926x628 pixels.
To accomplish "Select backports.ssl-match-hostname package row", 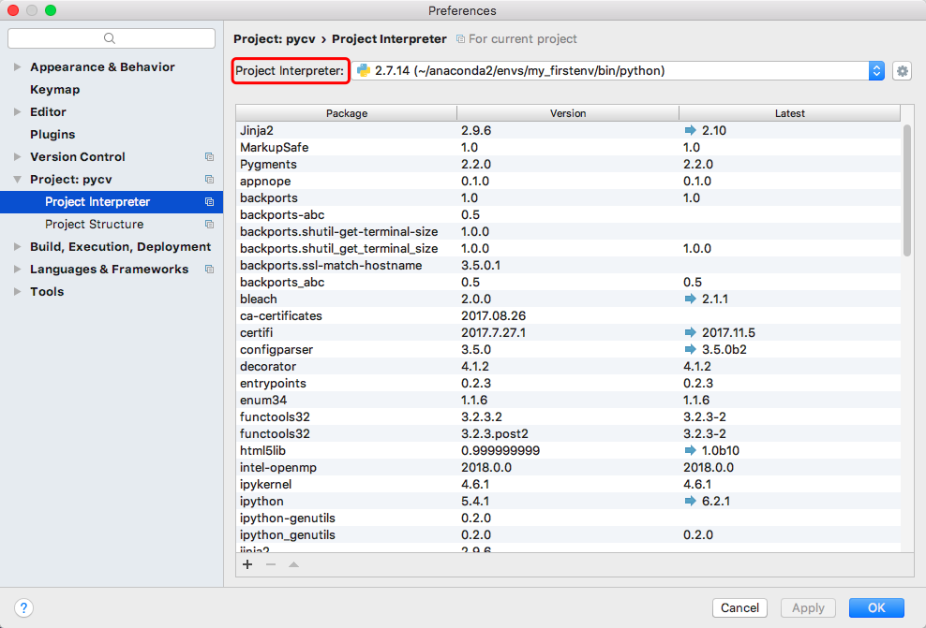I will coord(568,266).
